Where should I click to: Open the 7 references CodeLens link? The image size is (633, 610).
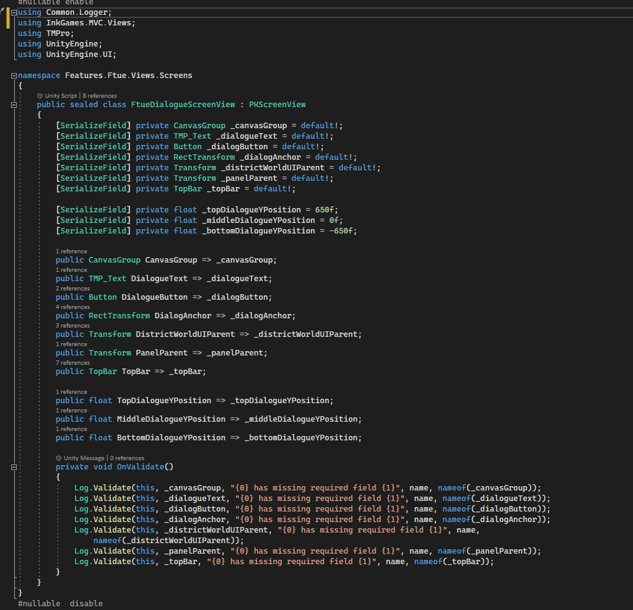pos(72,362)
